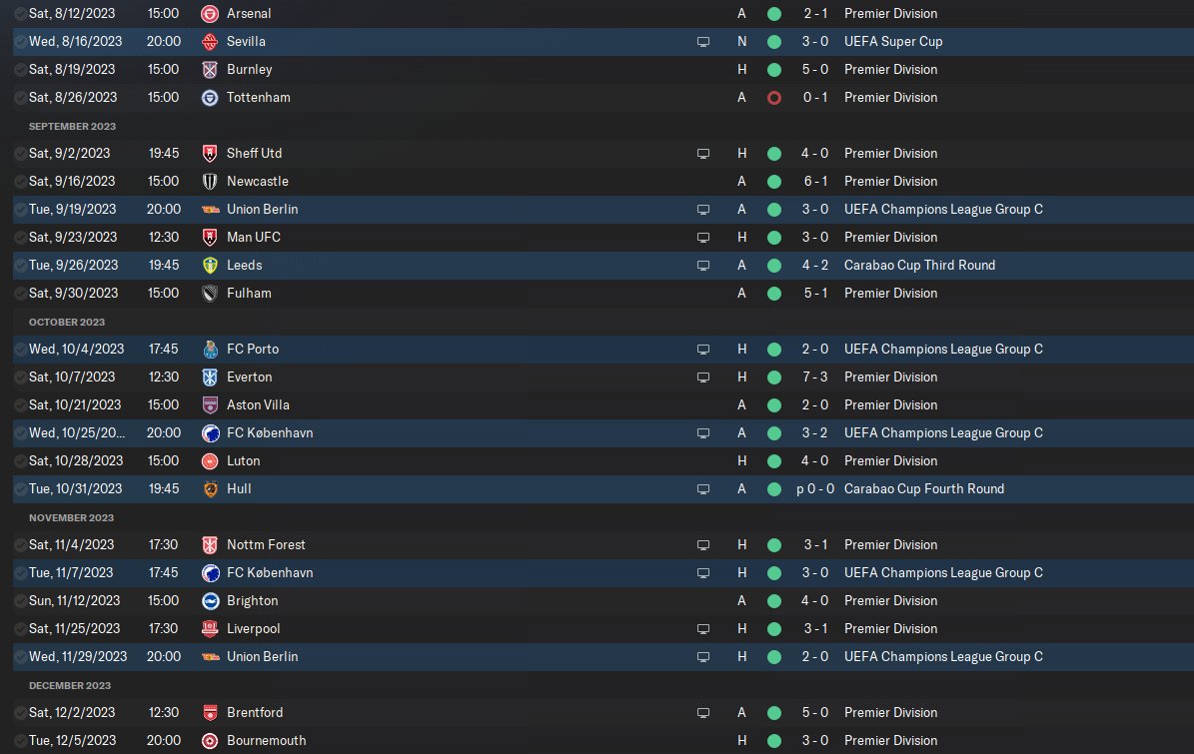Screen dimensions: 1194x754
Task: Click the Liverpool club crest
Action: point(210,629)
